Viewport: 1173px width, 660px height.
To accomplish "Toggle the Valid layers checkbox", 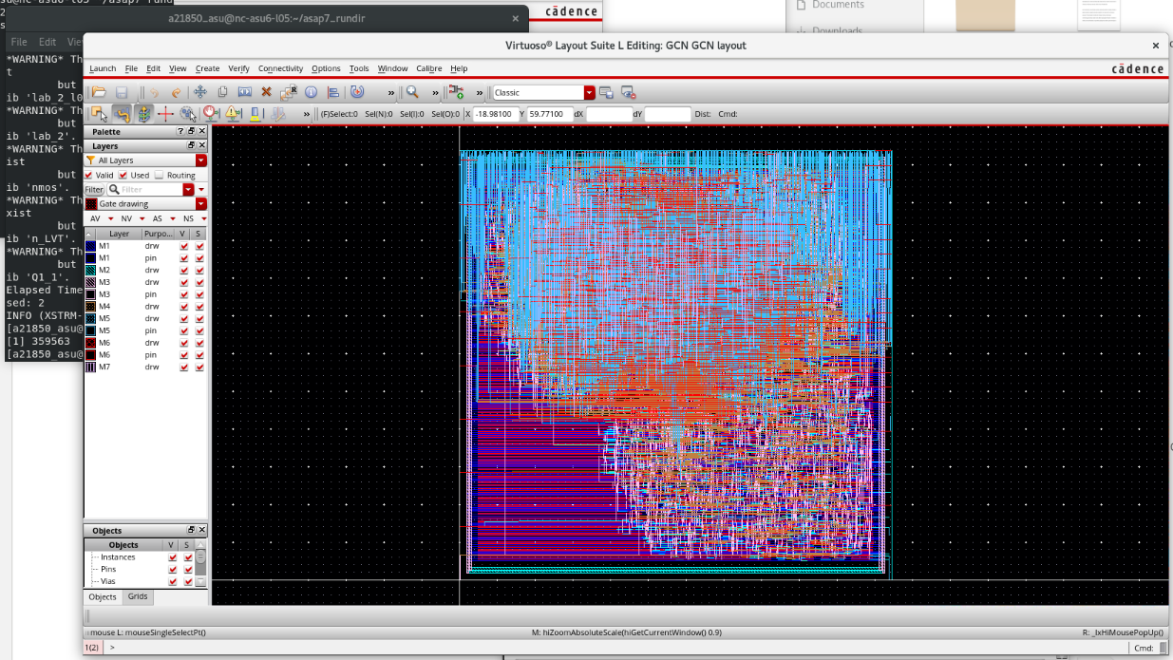I will pos(89,175).
